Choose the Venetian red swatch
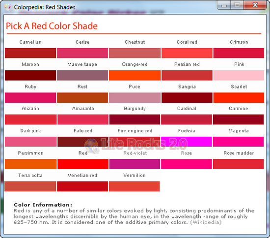Screen dimensions: 270x238 pyautogui.click(x=82, y=186)
